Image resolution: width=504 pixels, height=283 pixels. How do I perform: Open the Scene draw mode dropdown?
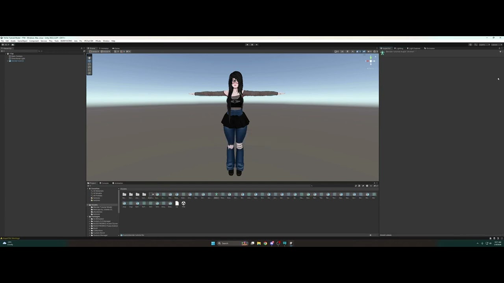(x=336, y=51)
